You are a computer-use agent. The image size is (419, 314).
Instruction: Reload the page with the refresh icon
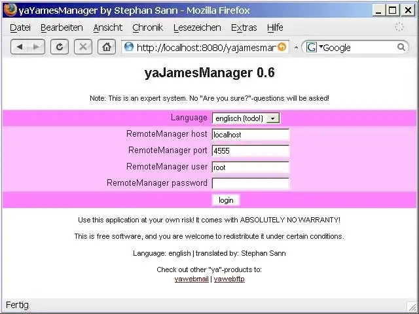[x=60, y=47]
